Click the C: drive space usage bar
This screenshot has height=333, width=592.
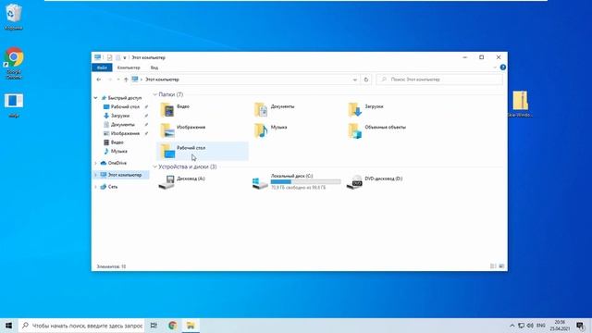tap(306, 182)
